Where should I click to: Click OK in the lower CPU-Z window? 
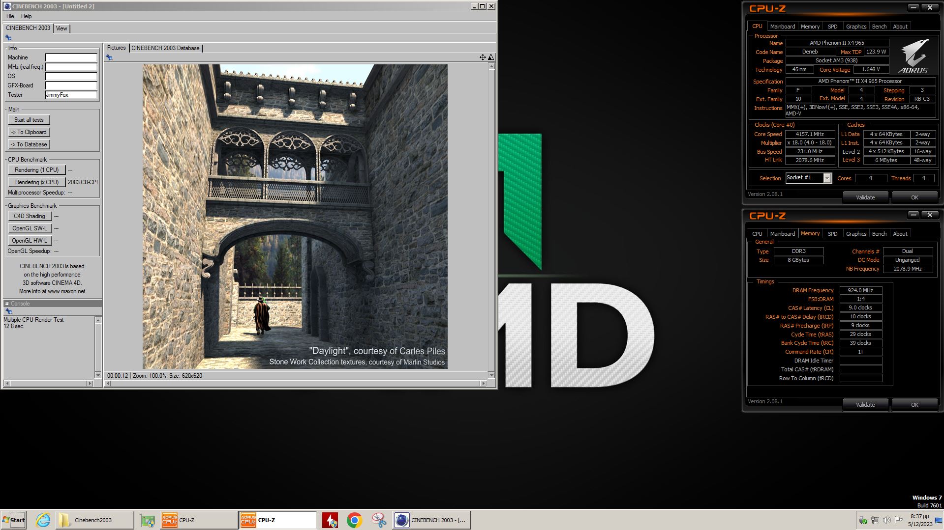point(914,405)
